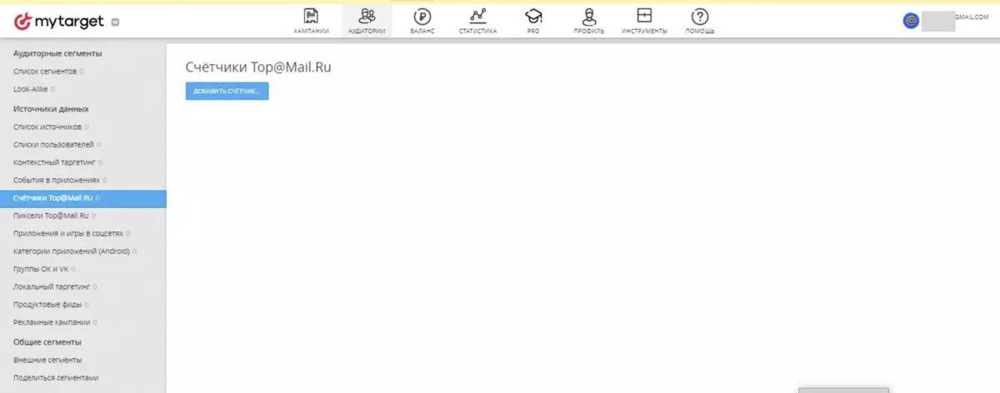Viewport: 1000px width, 393px height.
Task: Open the Статистика chart icon
Action: point(477,16)
